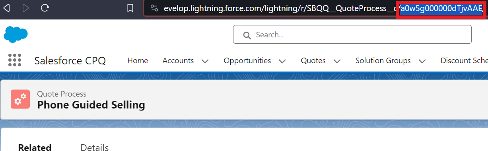488x151 pixels.
Task: Open the site settings icon in address bar
Action: point(154,8)
